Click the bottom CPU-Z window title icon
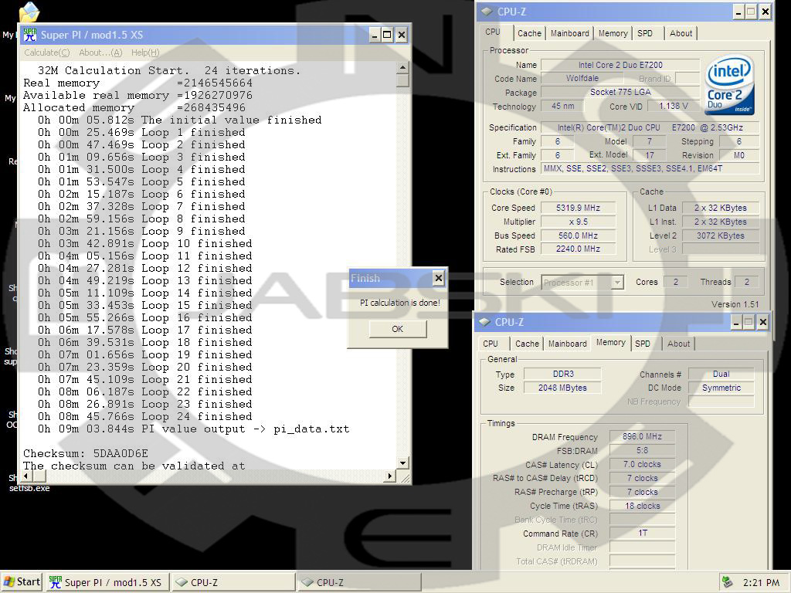Screen dimensions: 791x593 (484, 322)
